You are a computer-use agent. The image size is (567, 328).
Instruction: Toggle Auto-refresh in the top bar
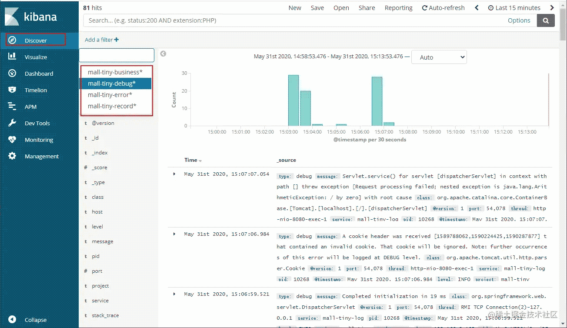point(443,8)
